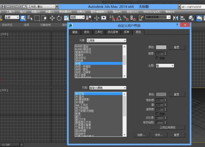This screenshot has width=205, height=147.
Task: Select 窗口文本 in scheme list
Action: pos(99,119)
